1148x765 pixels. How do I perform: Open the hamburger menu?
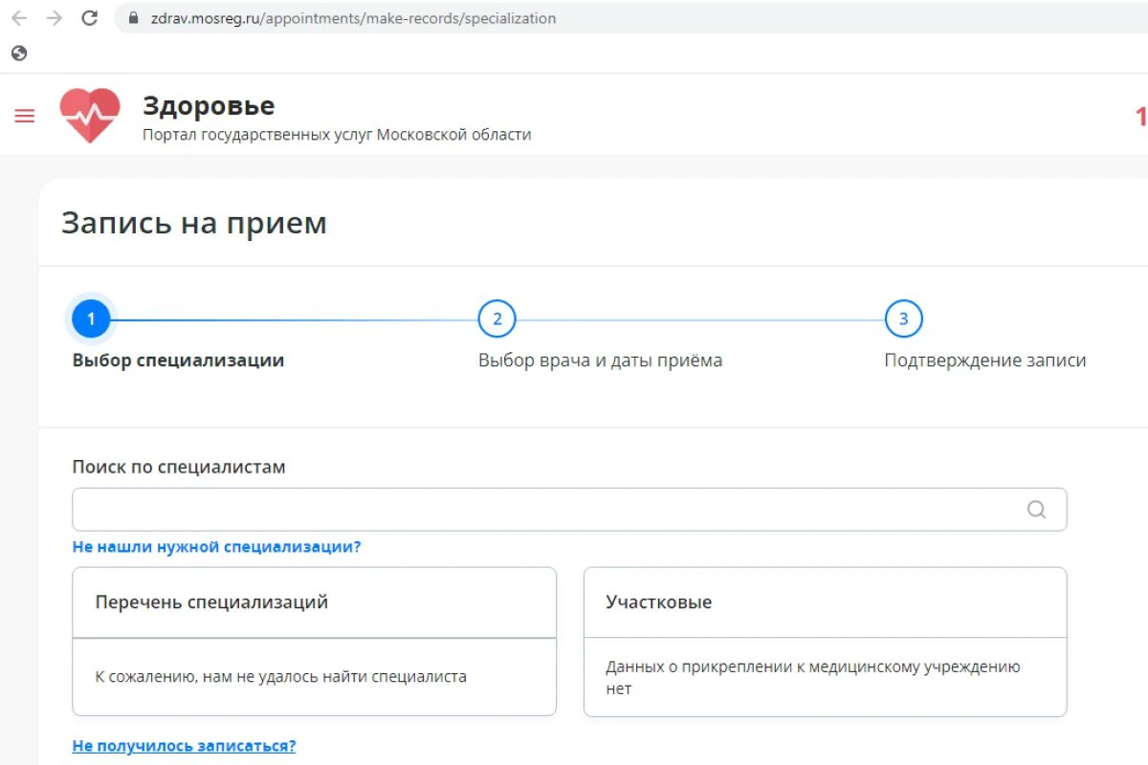[25, 116]
